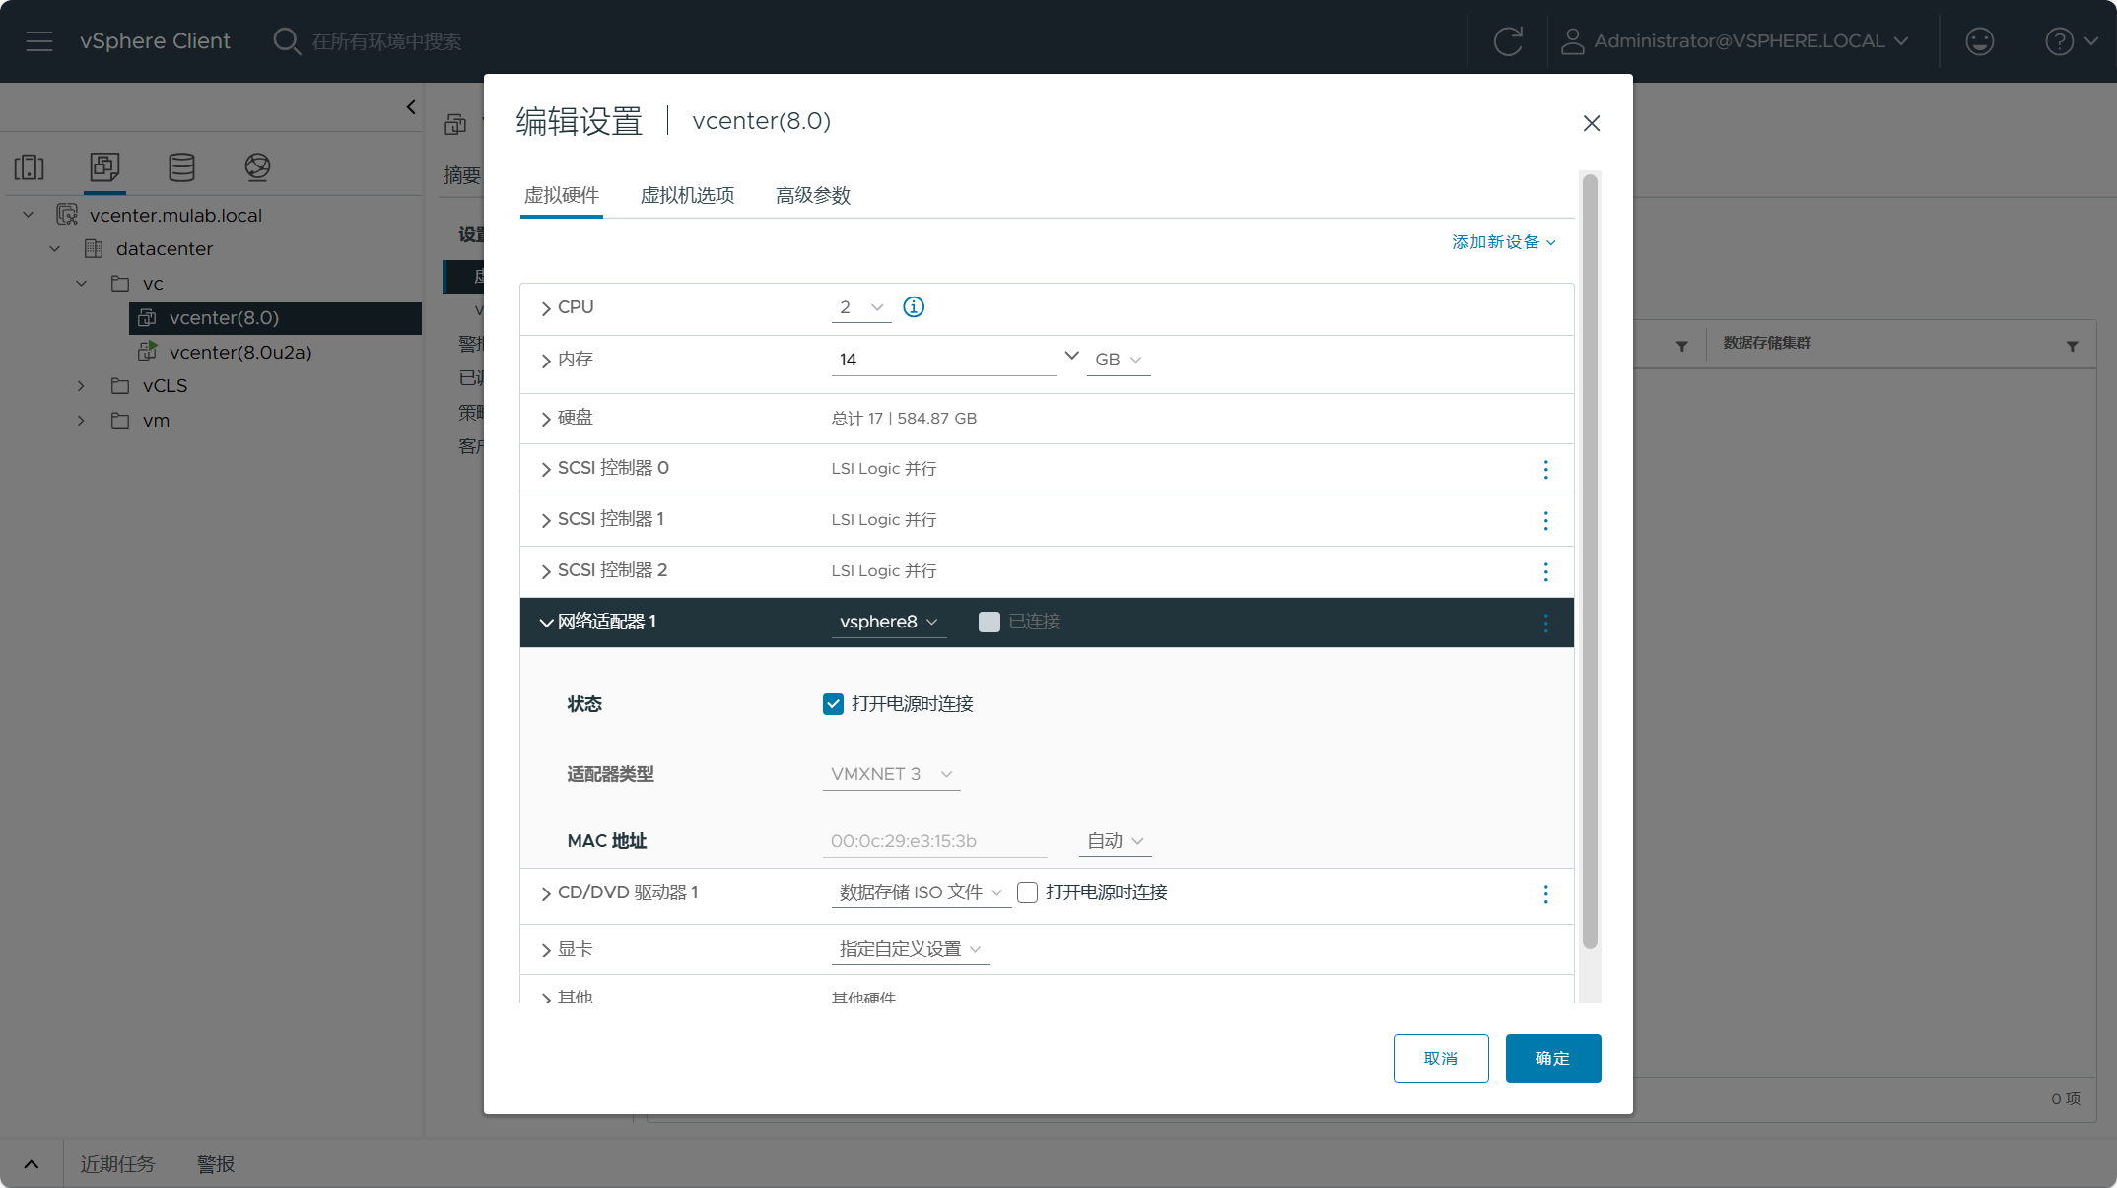
Task: Open the memory unit GB dropdown
Action: 1119,361
